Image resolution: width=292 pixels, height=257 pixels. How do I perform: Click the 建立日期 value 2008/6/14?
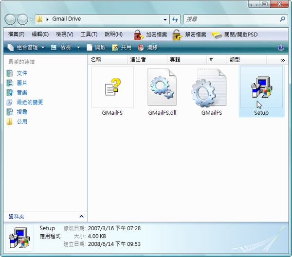coord(114,244)
